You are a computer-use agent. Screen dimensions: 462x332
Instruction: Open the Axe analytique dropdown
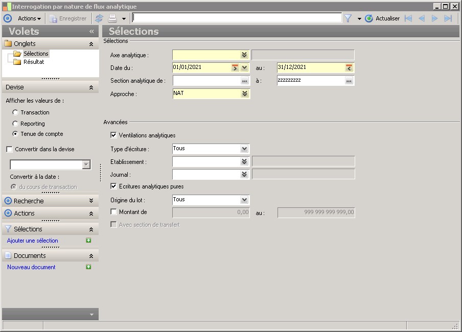click(x=244, y=55)
